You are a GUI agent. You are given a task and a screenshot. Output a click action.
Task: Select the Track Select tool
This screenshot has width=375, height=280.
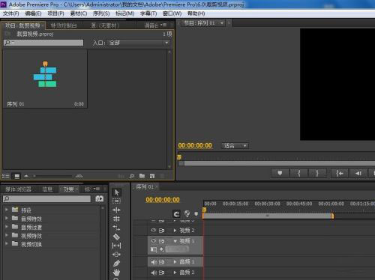(x=116, y=201)
